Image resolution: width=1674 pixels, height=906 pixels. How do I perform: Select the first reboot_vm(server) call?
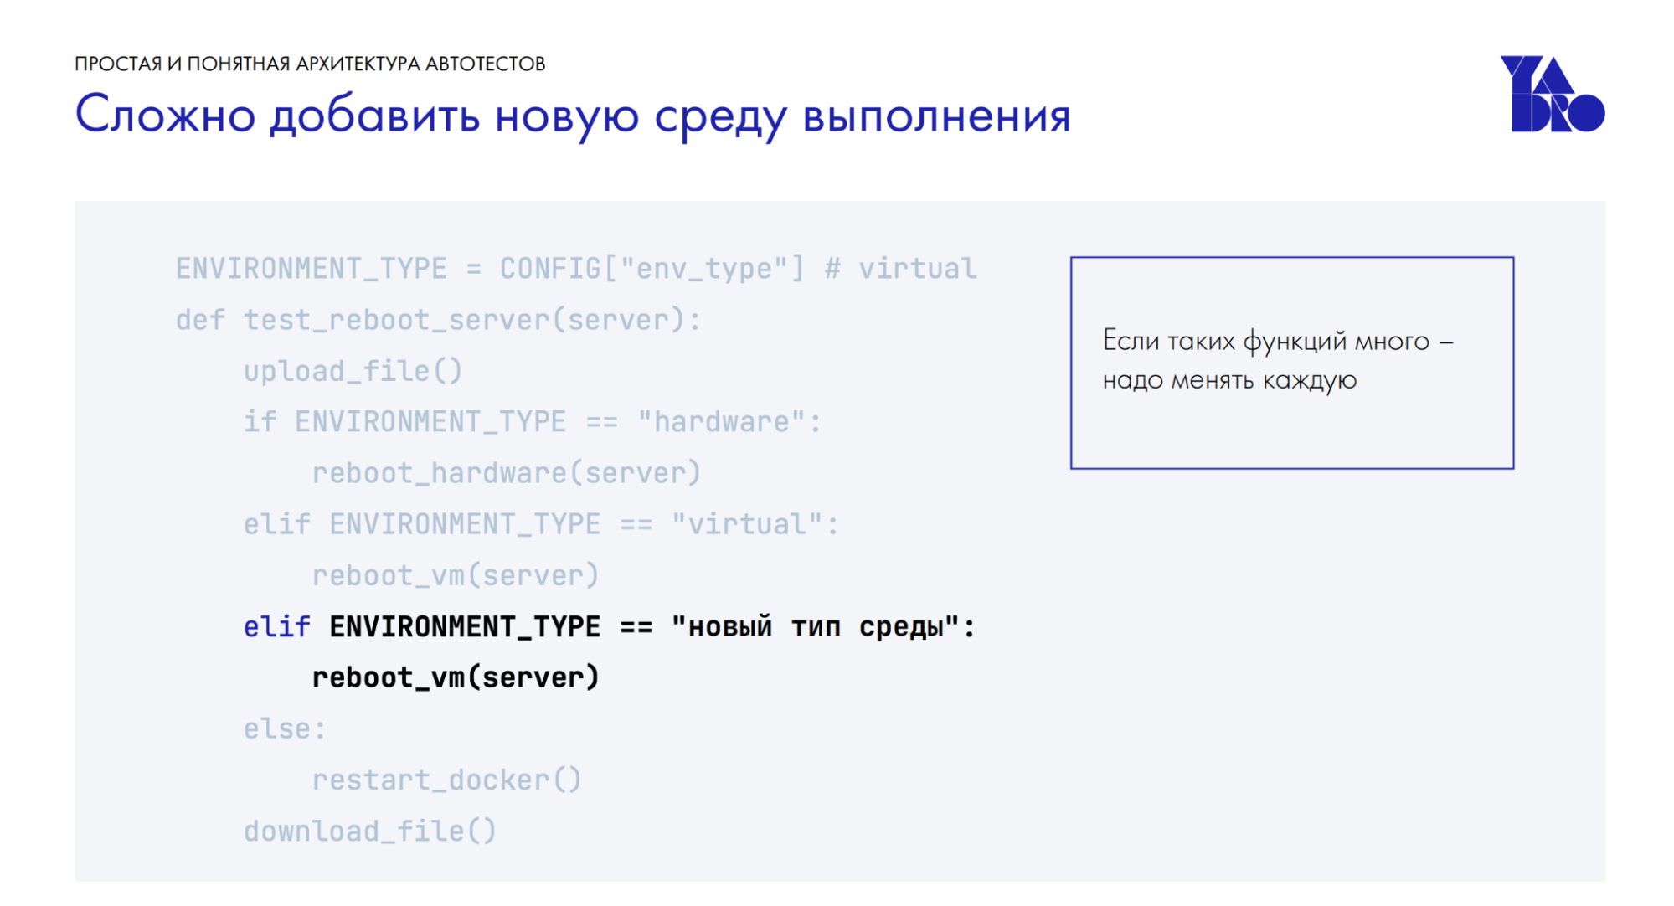(456, 574)
